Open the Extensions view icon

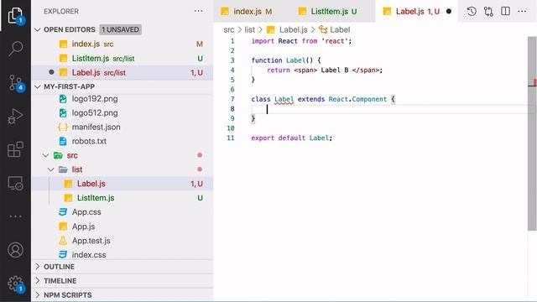(15, 149)
